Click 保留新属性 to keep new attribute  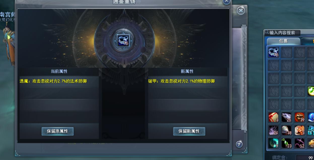(189, 131)
